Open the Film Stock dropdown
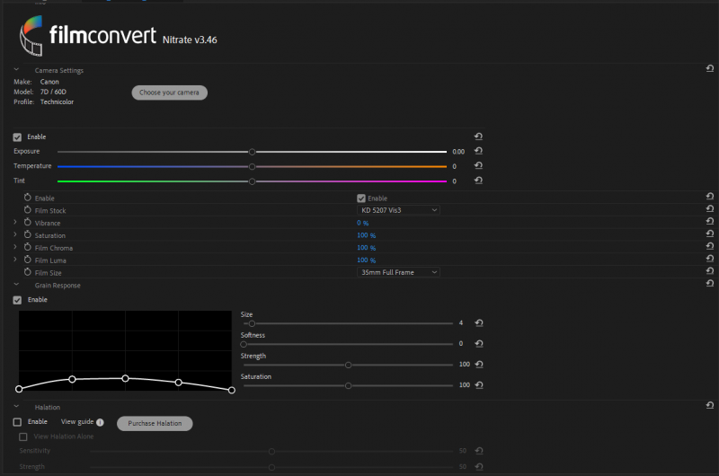The height and width of the screenshot is (476, 719). [398, 210]
